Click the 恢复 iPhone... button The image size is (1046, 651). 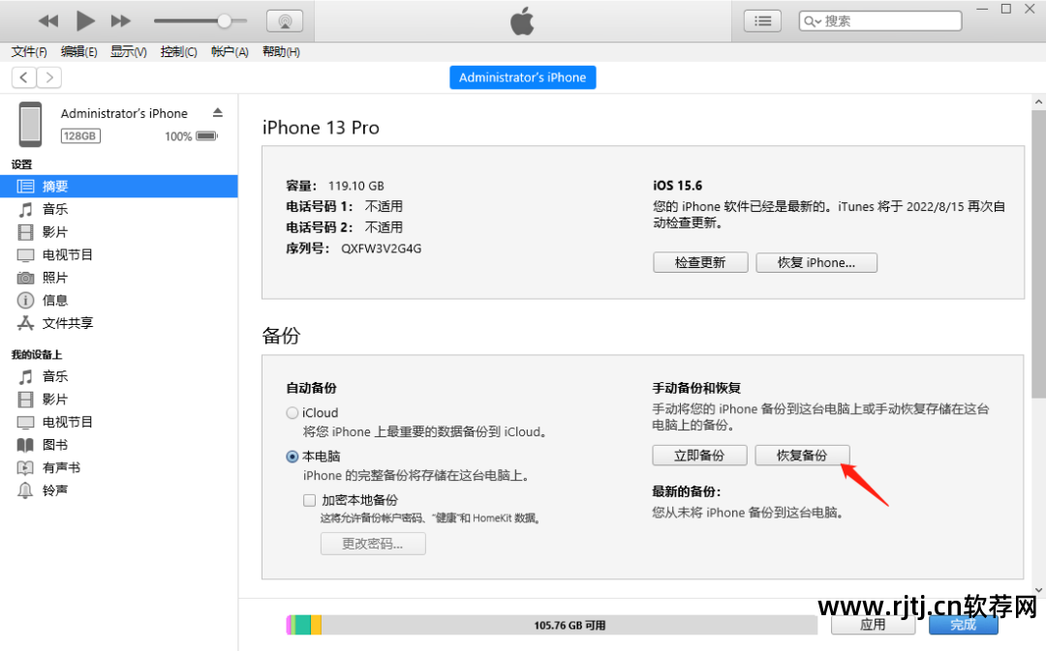point(815,262)
